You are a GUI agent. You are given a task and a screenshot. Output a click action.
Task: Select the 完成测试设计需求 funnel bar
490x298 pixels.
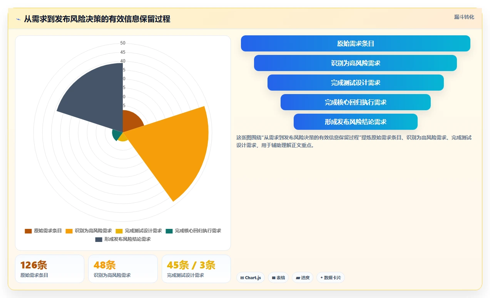tap(356, 83)
